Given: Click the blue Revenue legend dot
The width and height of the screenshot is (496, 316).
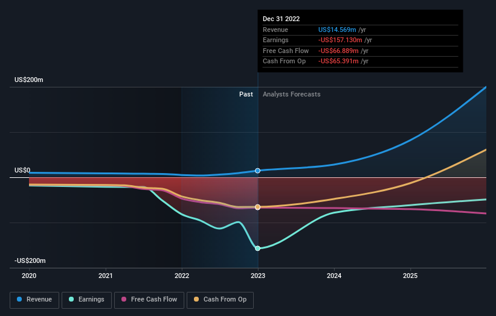Looking at the screenshot, I should tap(19, 299).
